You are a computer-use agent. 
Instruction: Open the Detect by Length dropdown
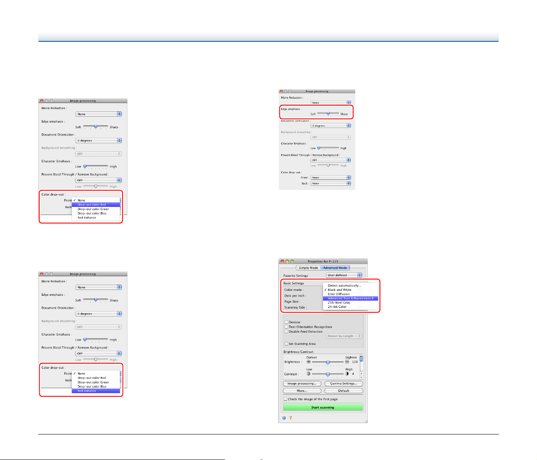pos(344,336)
